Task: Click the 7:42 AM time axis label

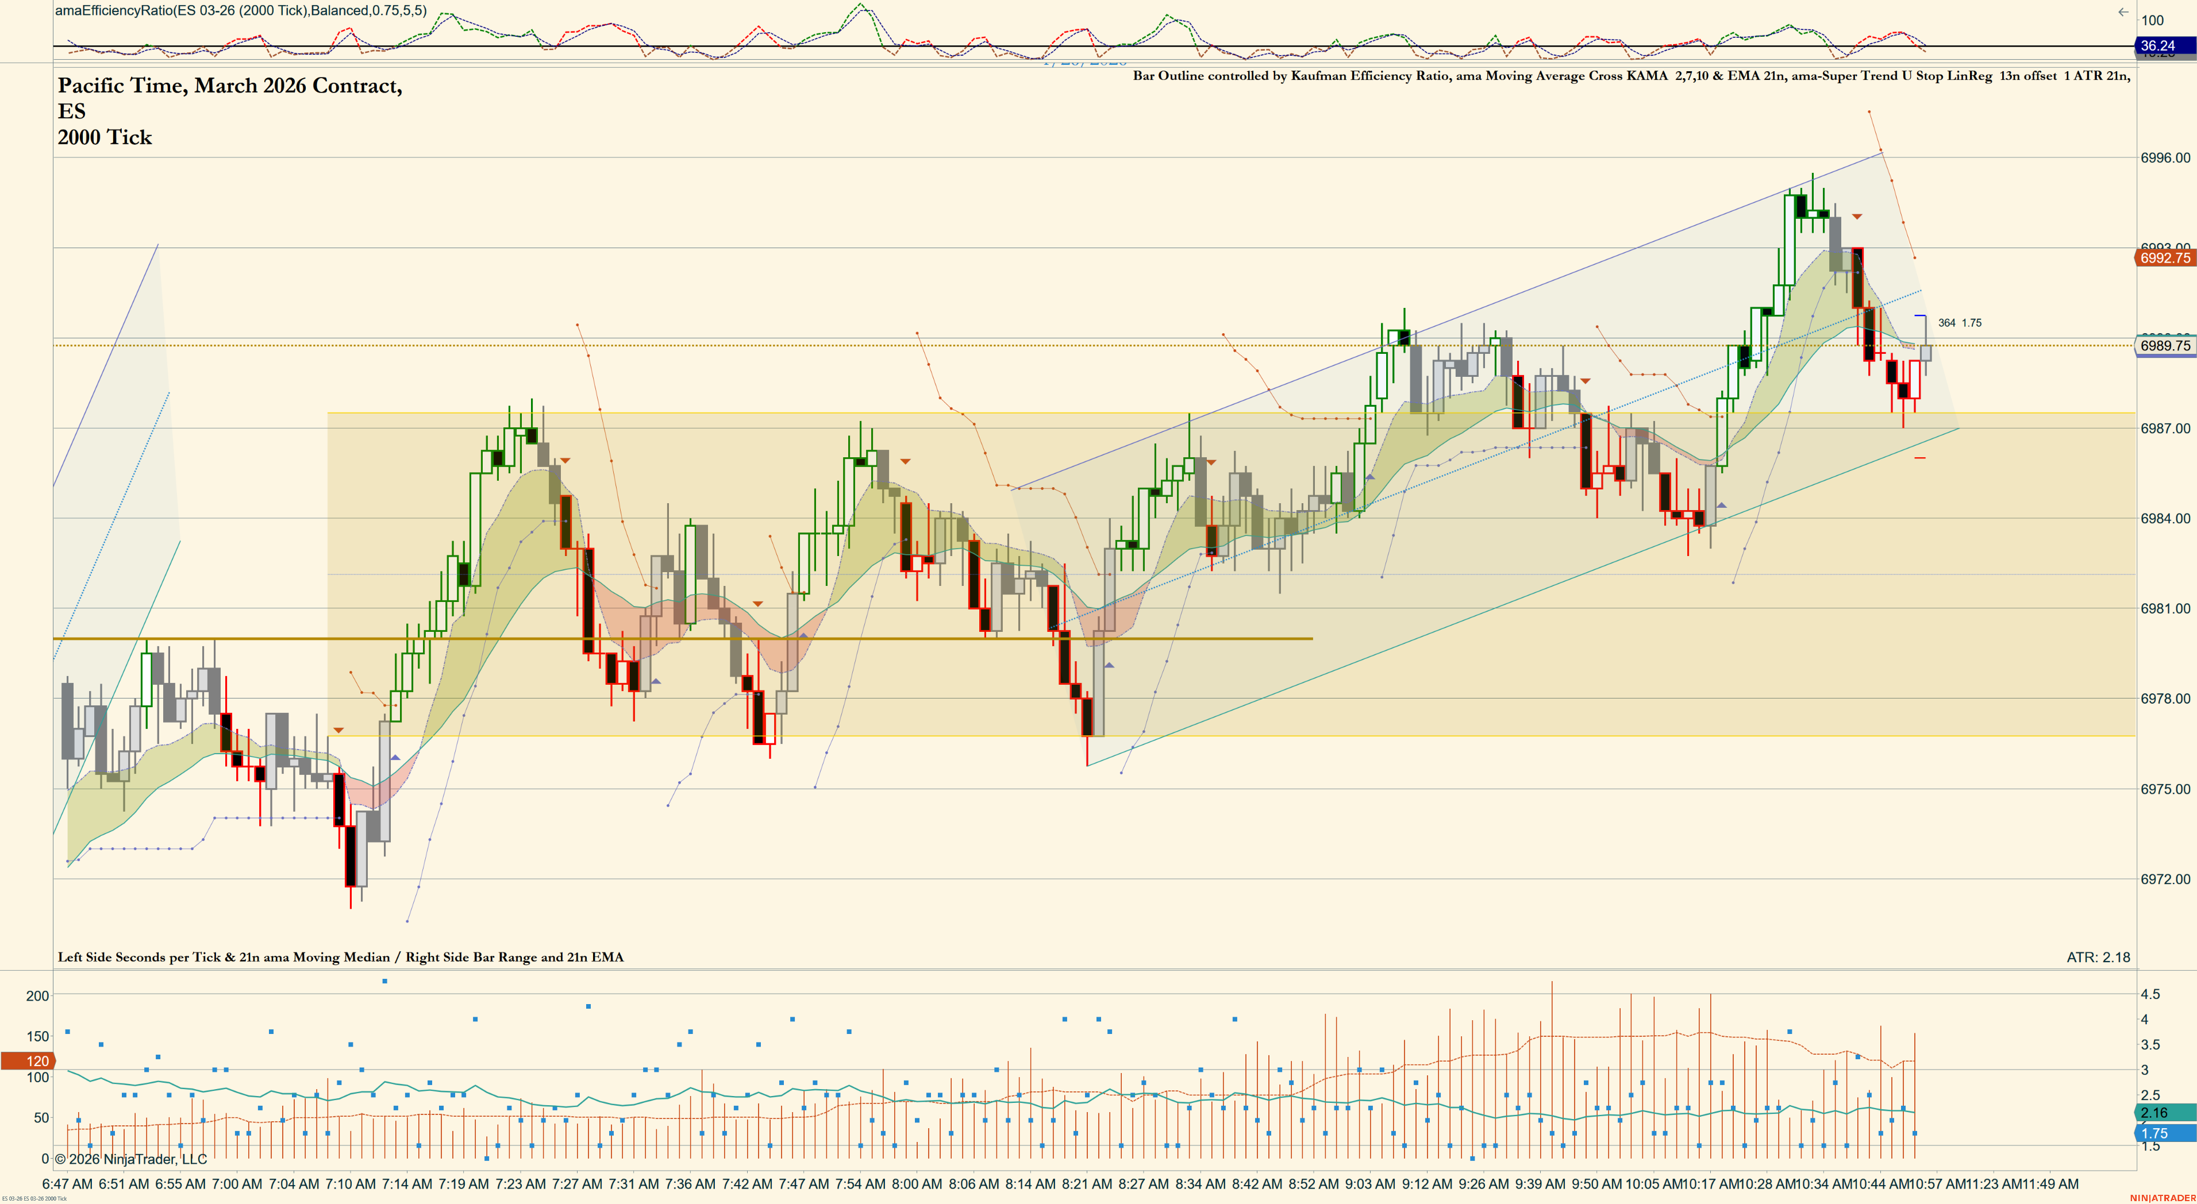Action: click(x=747, y=1184)
